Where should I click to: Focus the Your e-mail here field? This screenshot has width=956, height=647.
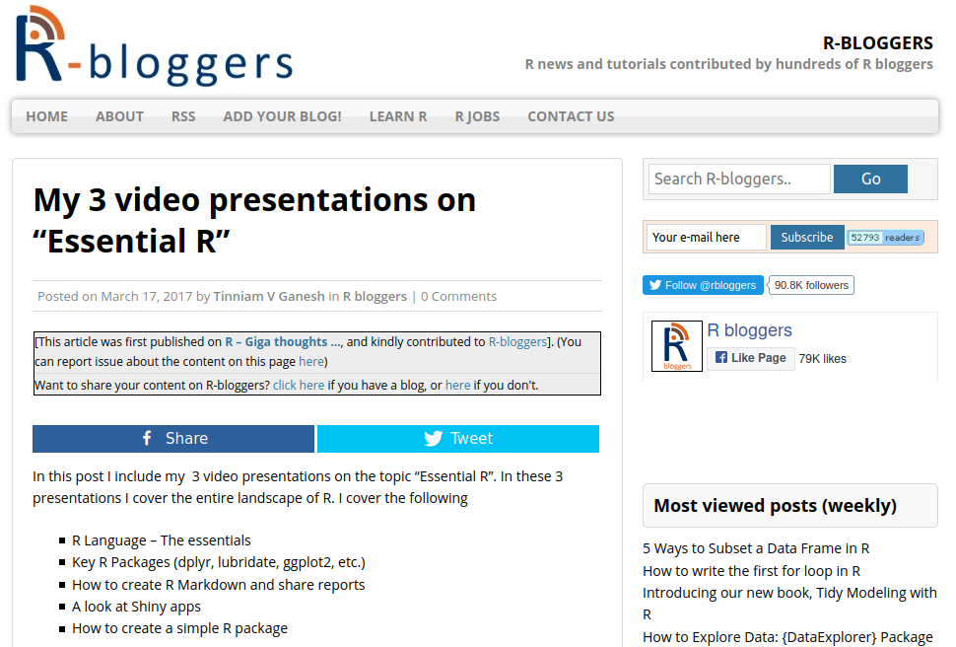click(706, 237)
